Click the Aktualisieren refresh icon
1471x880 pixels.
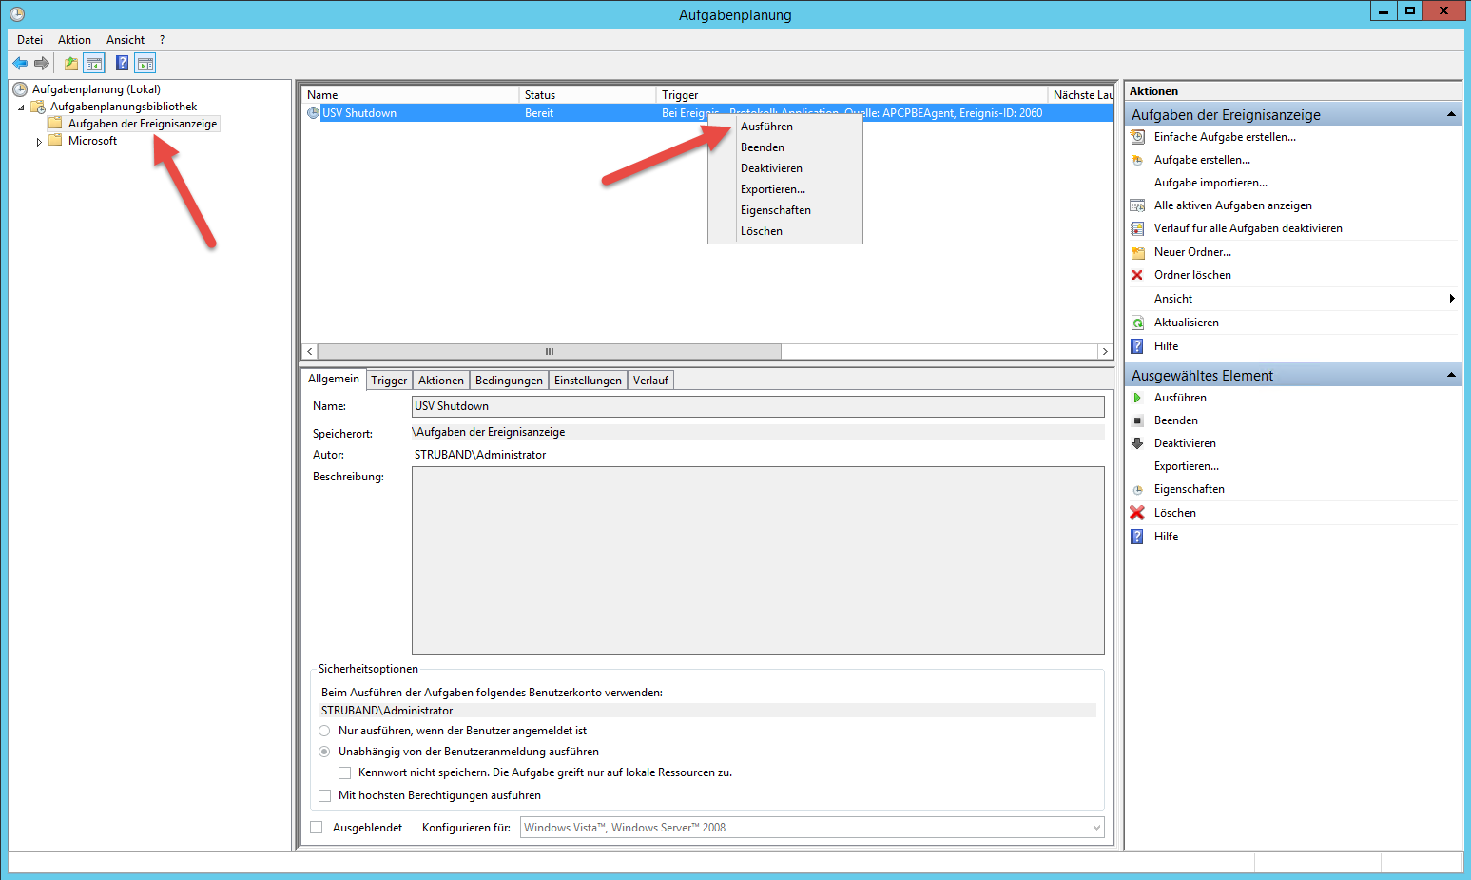pyautogui.click(x=1137, y=323)
